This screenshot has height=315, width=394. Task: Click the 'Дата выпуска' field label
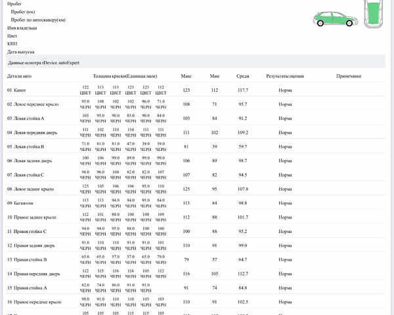(20, 51)
